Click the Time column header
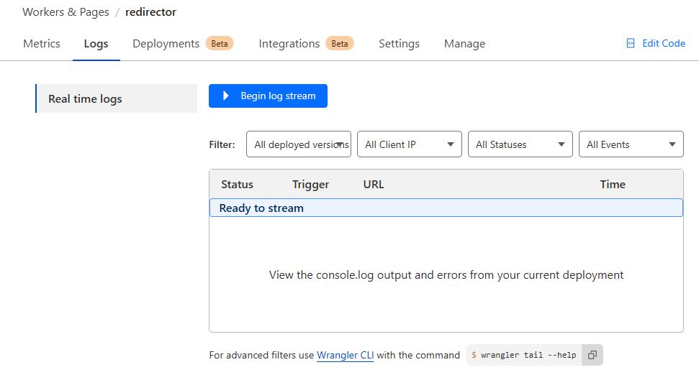Screen dimensions: 699x375 click(612, 185)
